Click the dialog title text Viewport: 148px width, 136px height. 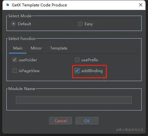pyautogui.click(x=39, y=5)
